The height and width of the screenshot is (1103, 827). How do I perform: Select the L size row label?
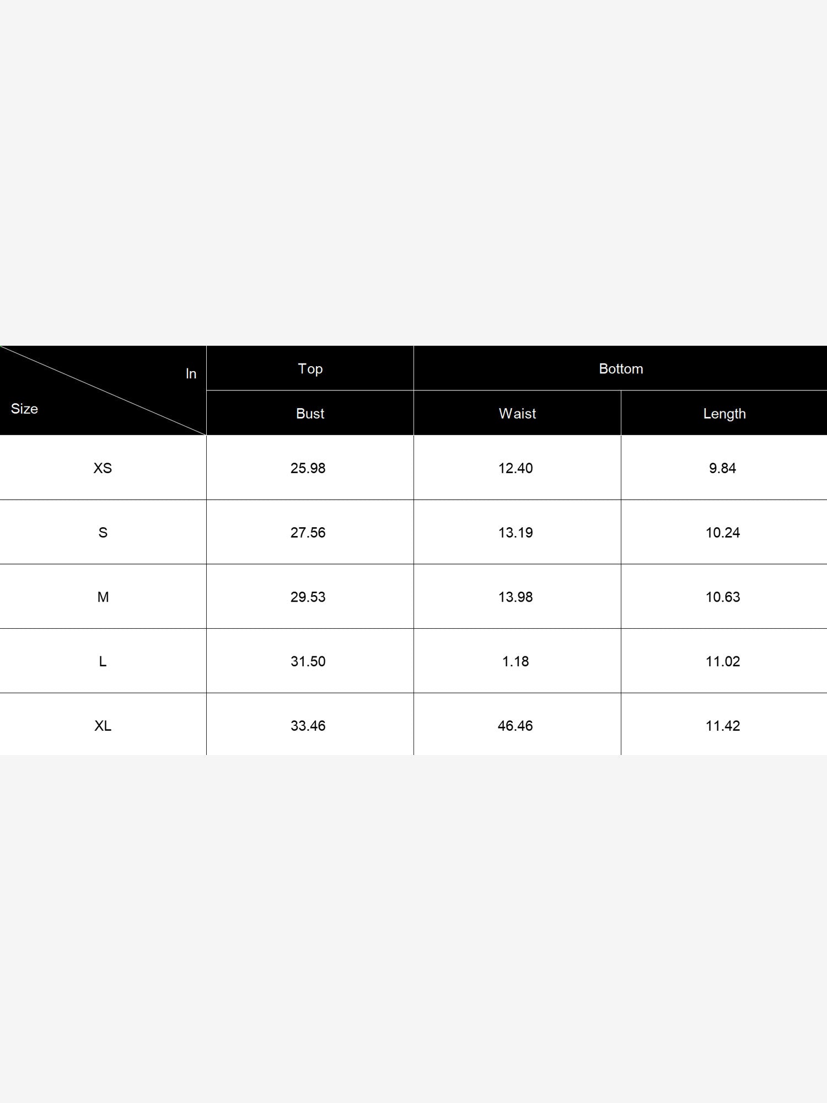pos(103,662)
